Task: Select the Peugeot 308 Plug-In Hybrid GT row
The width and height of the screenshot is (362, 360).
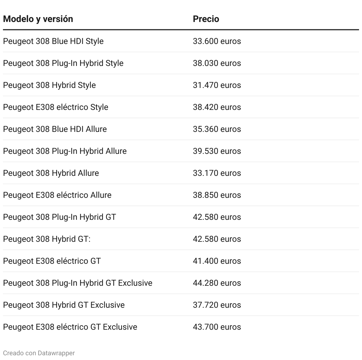Action: coord(60,217)
